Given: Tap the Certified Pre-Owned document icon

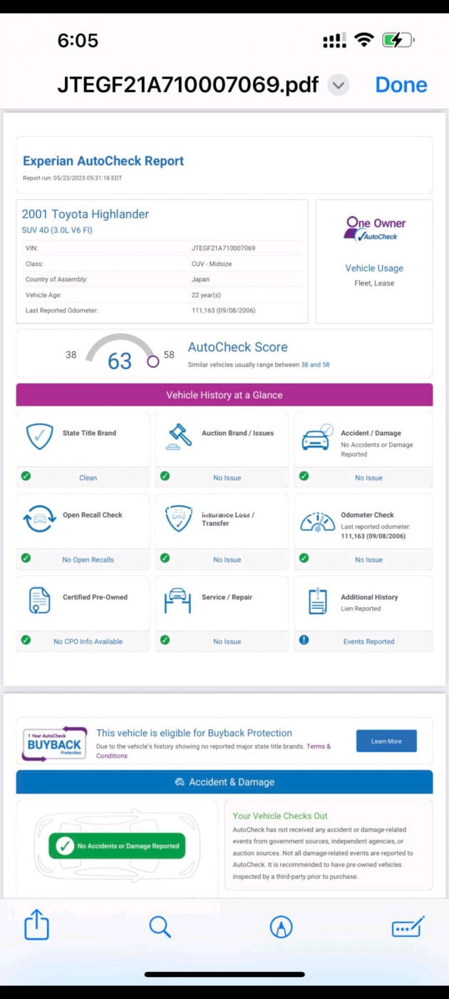Looking at the screenshot, I should coord(39,601).
